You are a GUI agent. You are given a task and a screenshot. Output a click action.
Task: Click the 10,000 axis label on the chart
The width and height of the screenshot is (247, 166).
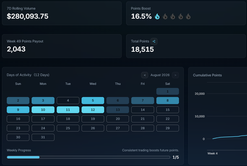click(x=199, y=116)
